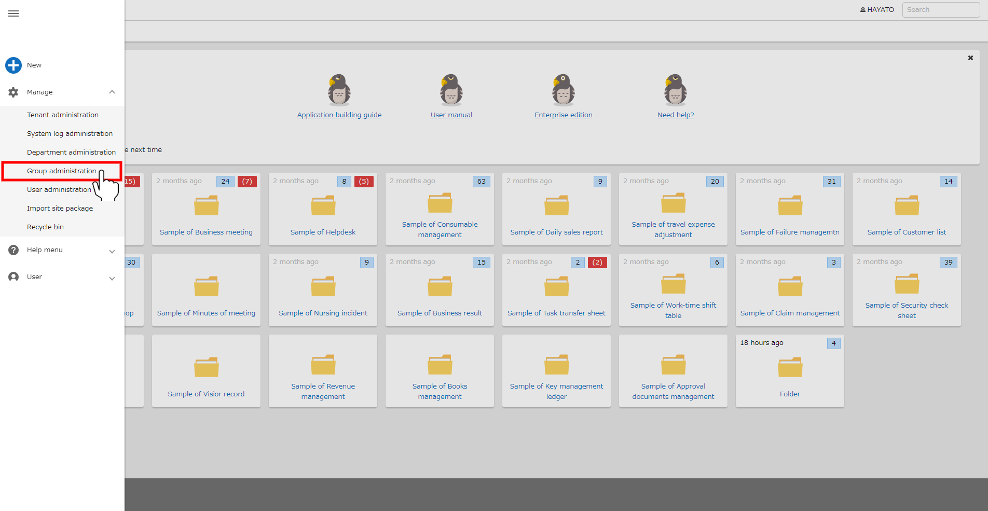Expand the User menu chevron
988x511 pixels.
tap(112, 279)
